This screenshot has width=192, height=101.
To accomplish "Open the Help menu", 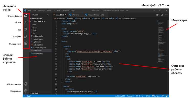I will point(73,11).
